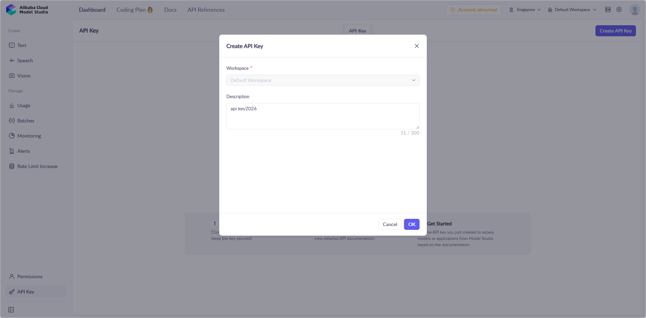Expand the Default Workspace switcher in header
The height and width of the screenshot is (318, 646).
572,10
